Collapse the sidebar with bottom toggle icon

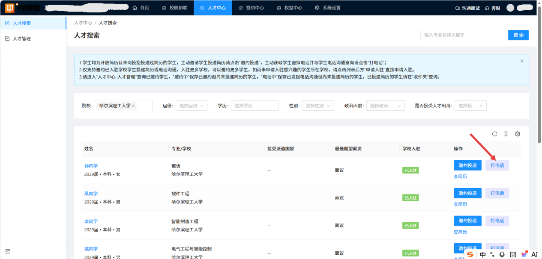8,251
